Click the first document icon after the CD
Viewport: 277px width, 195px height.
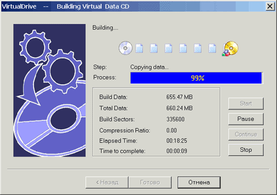pyautogui.click(x=139, y=48)
